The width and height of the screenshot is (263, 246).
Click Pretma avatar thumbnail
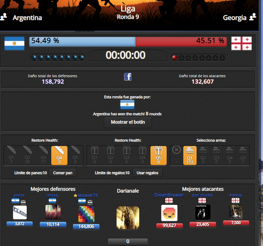coord(236,211)
